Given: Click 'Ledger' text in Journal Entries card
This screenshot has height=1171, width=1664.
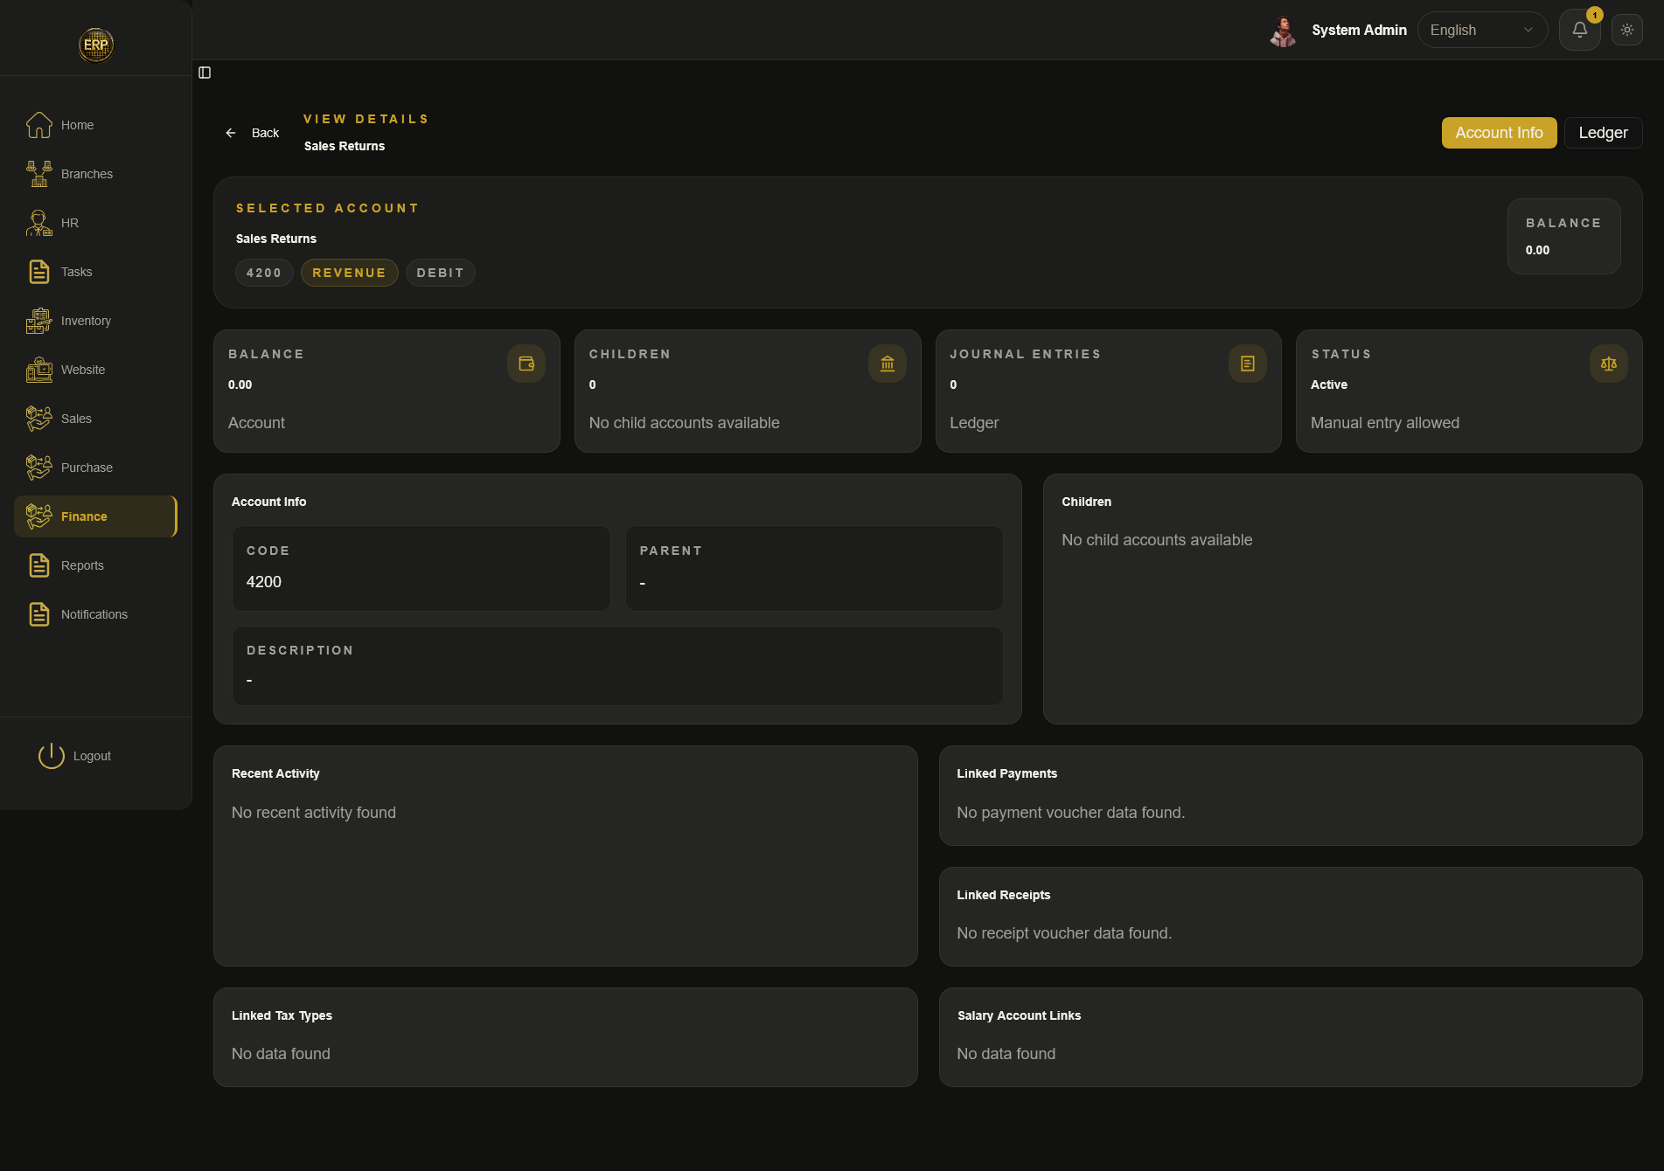Looking at the screenshot, I should pyautogui.click(x=974, y=423).
